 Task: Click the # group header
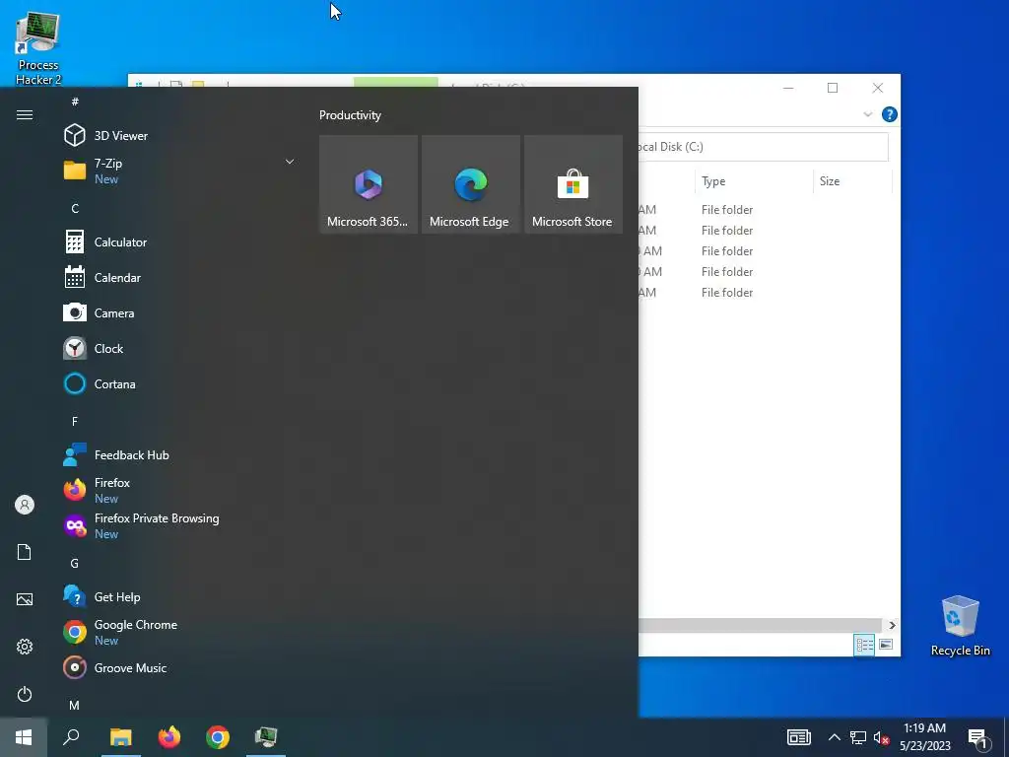click(75, 102)
